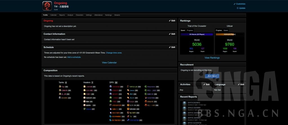Click the Update refresh icon
288x125 pixels.
(237, 8)
